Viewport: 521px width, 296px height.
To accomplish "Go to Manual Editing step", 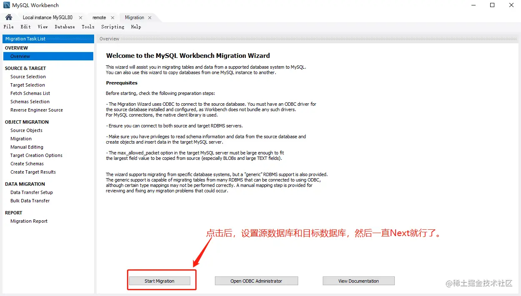I will [x=27, y=147].
